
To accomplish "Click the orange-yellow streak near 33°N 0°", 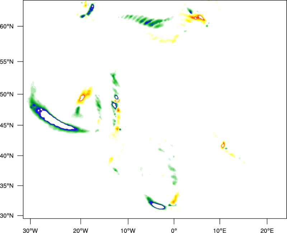I will (x=174, y=198).
